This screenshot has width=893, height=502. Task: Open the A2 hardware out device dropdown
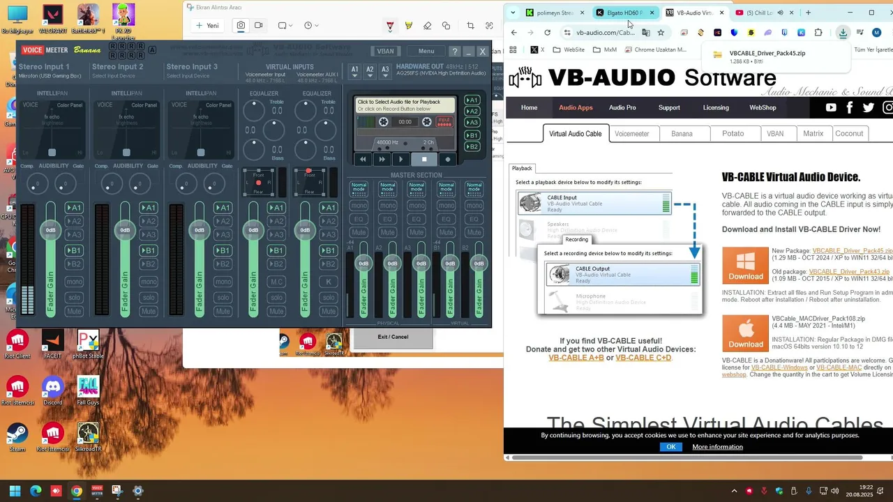point(370,72)
